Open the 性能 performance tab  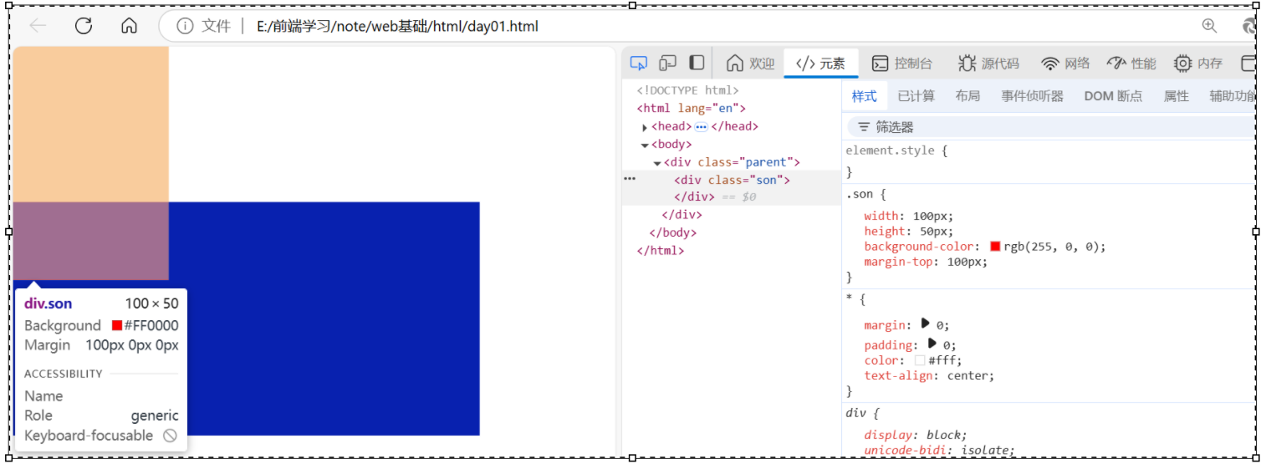(x=1131, y=64)
